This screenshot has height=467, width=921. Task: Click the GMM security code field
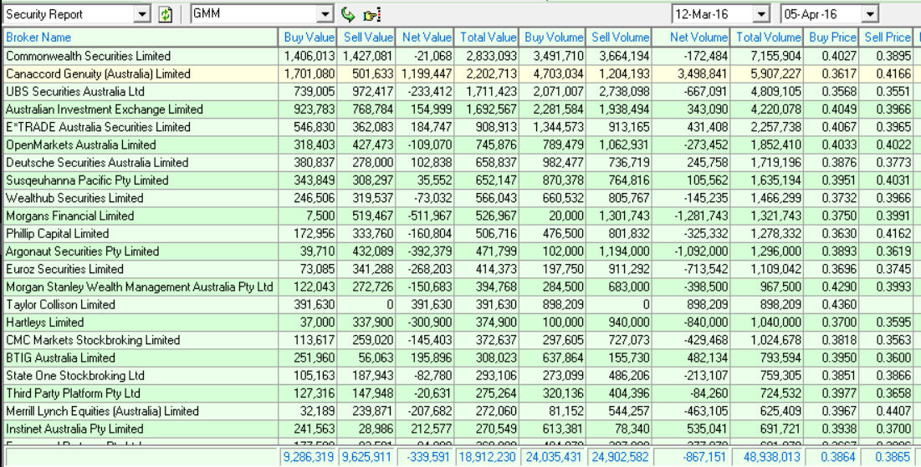coord(254,14)
